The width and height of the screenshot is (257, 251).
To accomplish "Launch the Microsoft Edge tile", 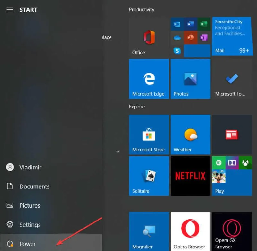I will point(149,79).
